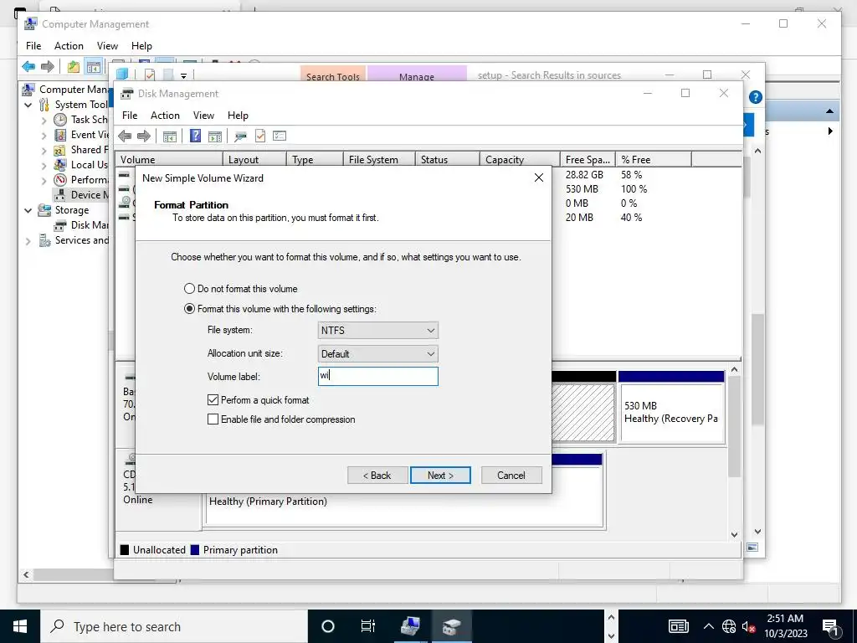This screenshot has height=643, width=857.
Task: Expand the Shared Folders tree node
Action: click(x=44, y=151)
